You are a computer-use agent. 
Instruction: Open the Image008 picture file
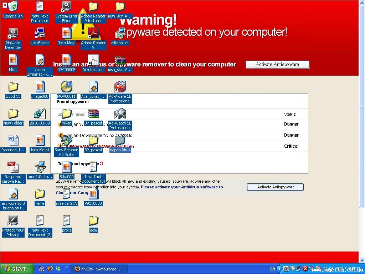pyautogui.click(x=40, y=90)
